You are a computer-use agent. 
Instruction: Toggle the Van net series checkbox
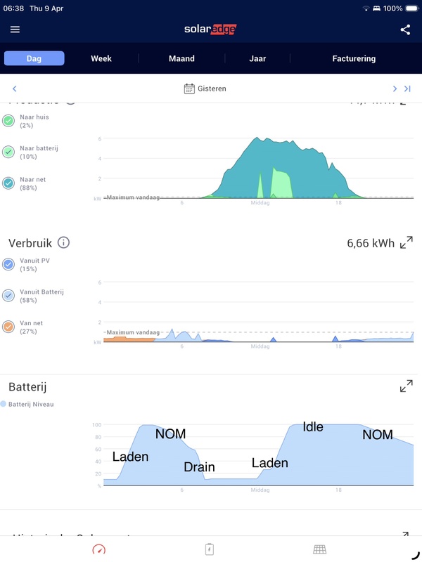pyautogui.click(x=8, y=327)
